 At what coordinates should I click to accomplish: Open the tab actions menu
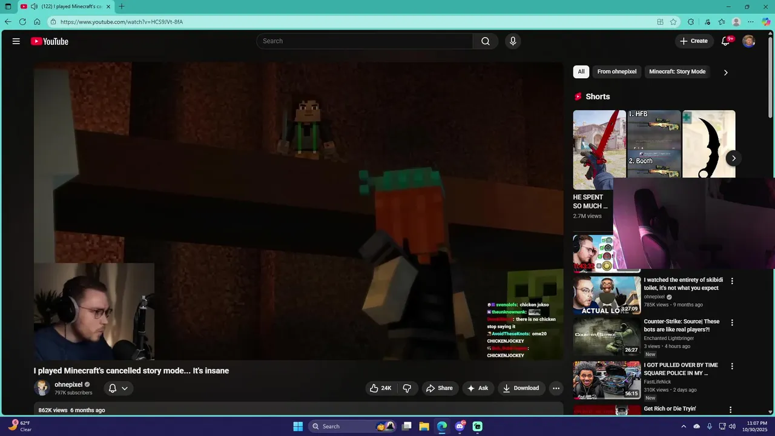coord(8,7)
